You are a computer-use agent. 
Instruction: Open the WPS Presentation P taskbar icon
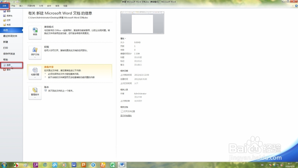pyautogui.click(x=84, y=165)
